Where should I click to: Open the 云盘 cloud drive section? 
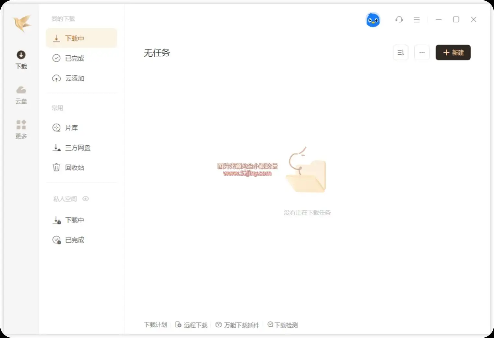(x=21, y=95)
